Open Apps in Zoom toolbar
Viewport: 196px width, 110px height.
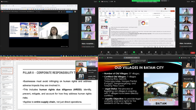tap(162, 53)
